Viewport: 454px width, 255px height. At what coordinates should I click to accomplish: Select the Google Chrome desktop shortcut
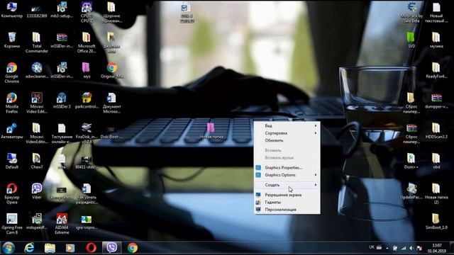(x=11, y=73)
